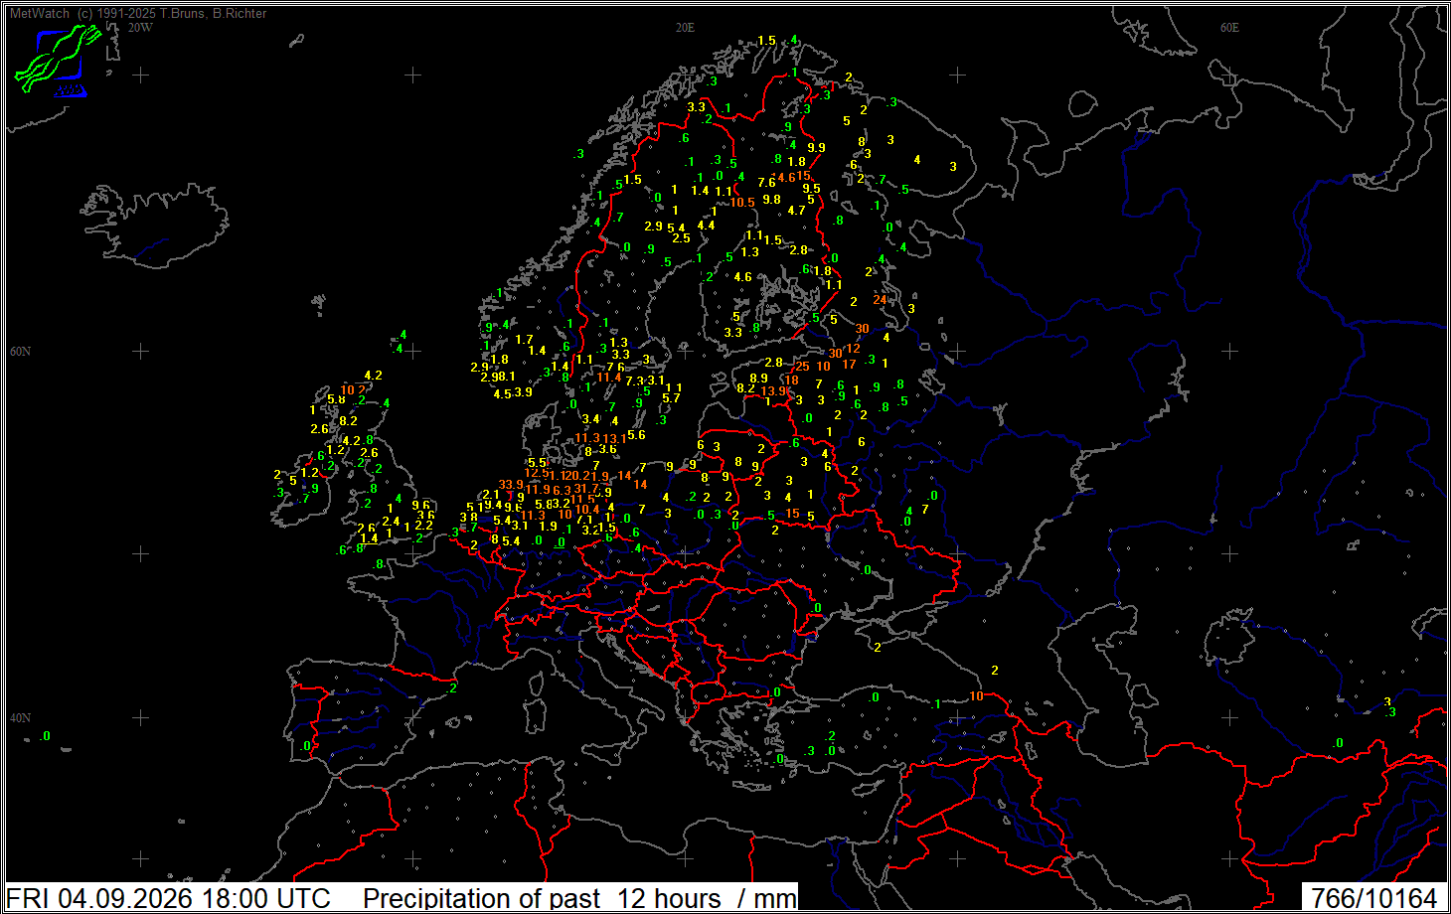
Task: Select the orange 31.7 station reading
Action: click(586, 489)
